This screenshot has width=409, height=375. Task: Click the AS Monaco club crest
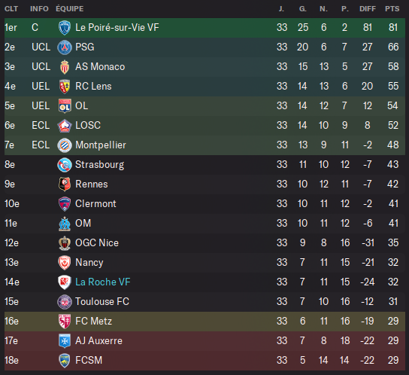[65, 67]
